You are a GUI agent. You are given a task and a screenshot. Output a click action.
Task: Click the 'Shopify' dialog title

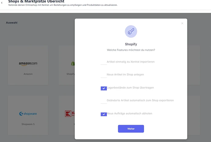[x=131, y=44]
